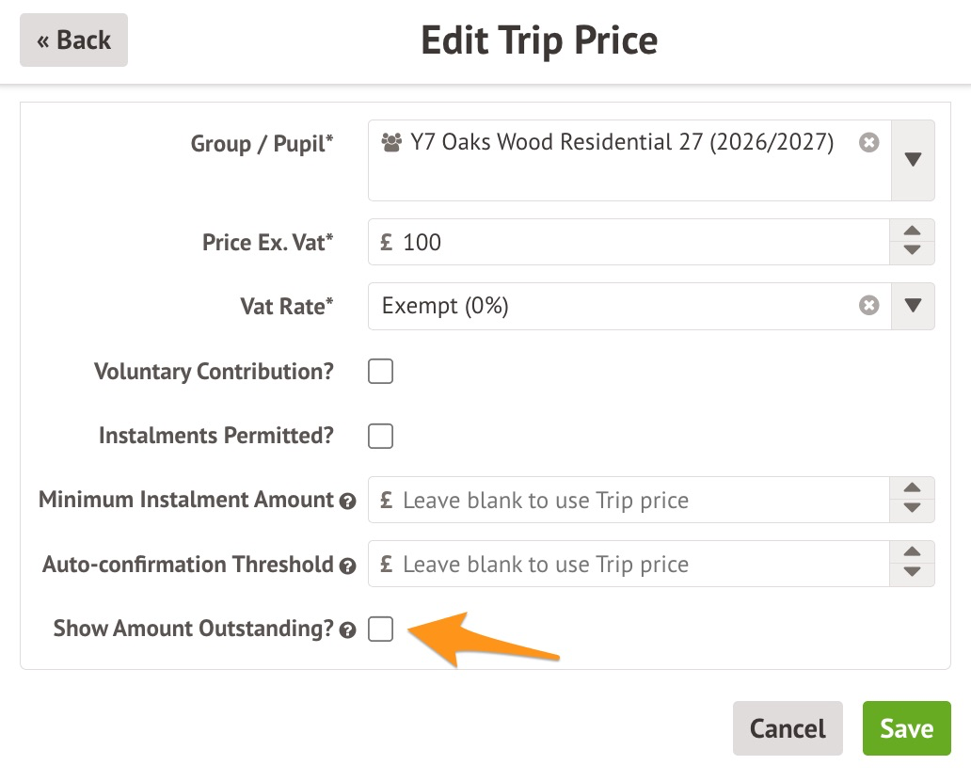The width and height of the screenshot is (971, 781).
Task: Show help for Auto-confirmation Threshold
Action: coord(348,566)
